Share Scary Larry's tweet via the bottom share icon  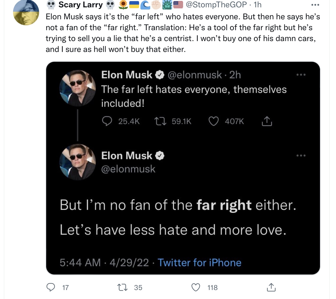click(271, 287)
